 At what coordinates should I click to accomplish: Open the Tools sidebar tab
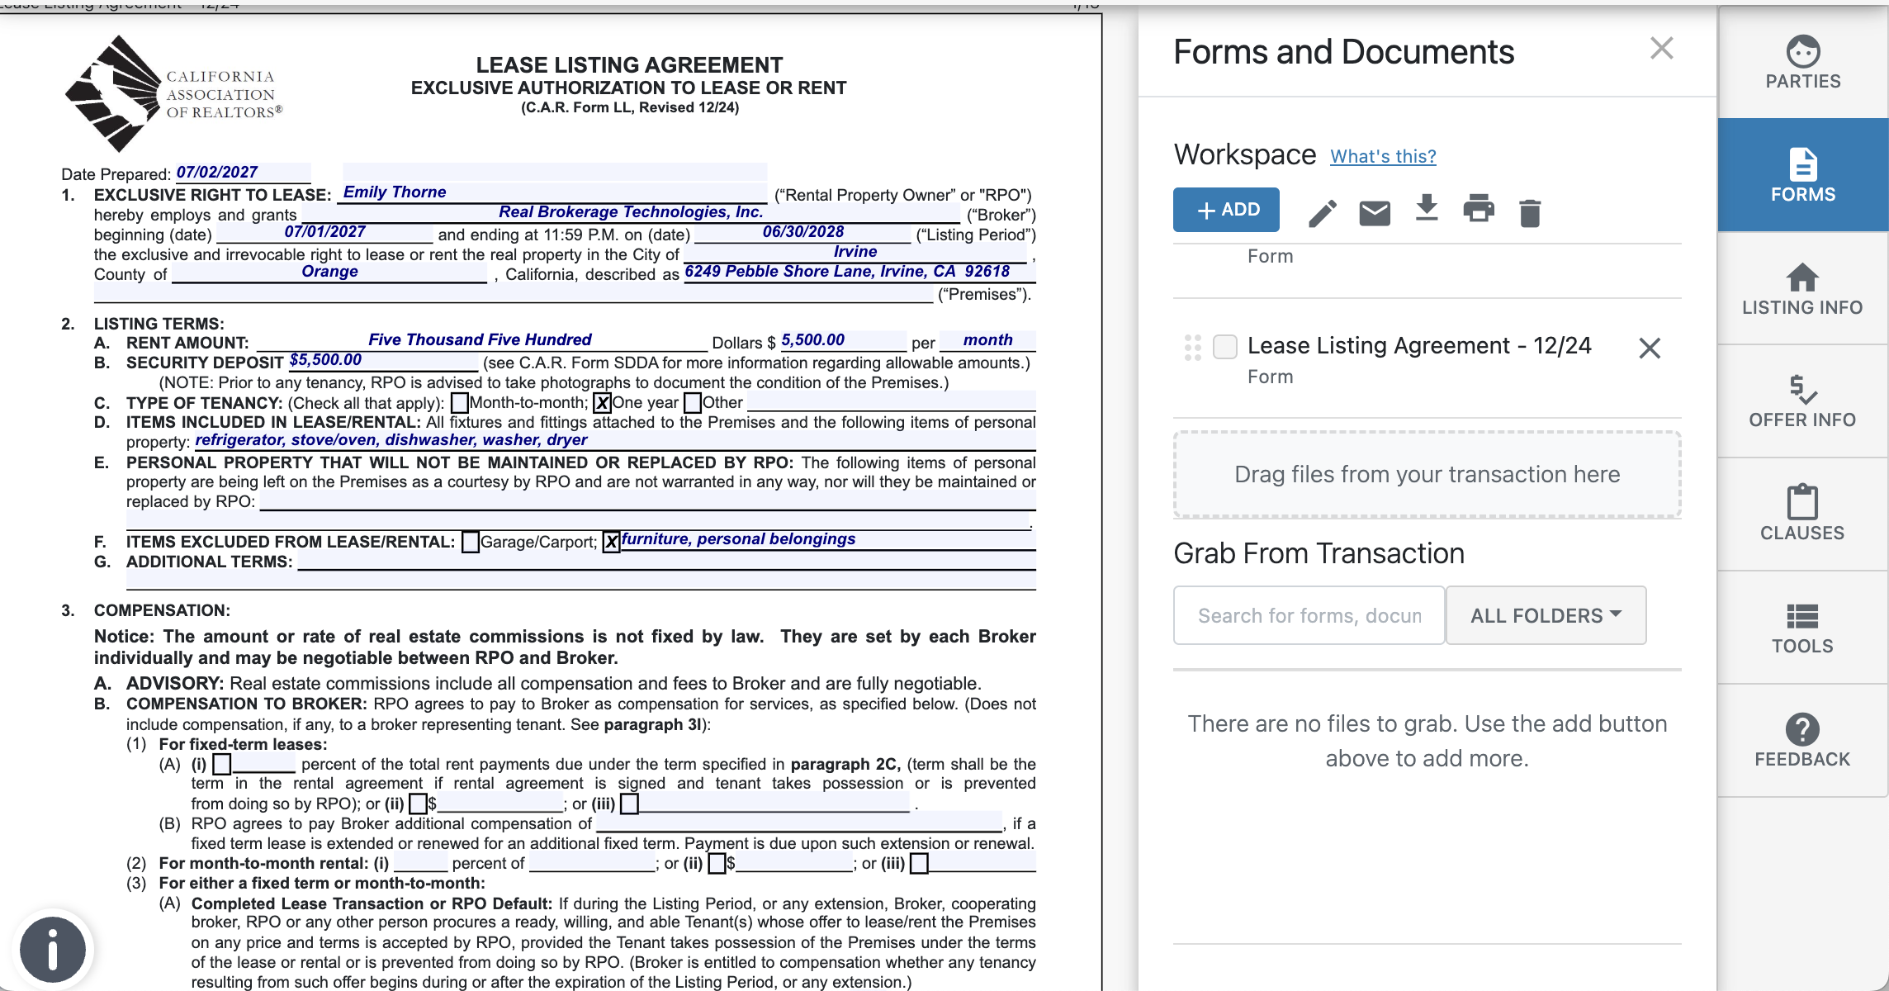point(1802,627)
